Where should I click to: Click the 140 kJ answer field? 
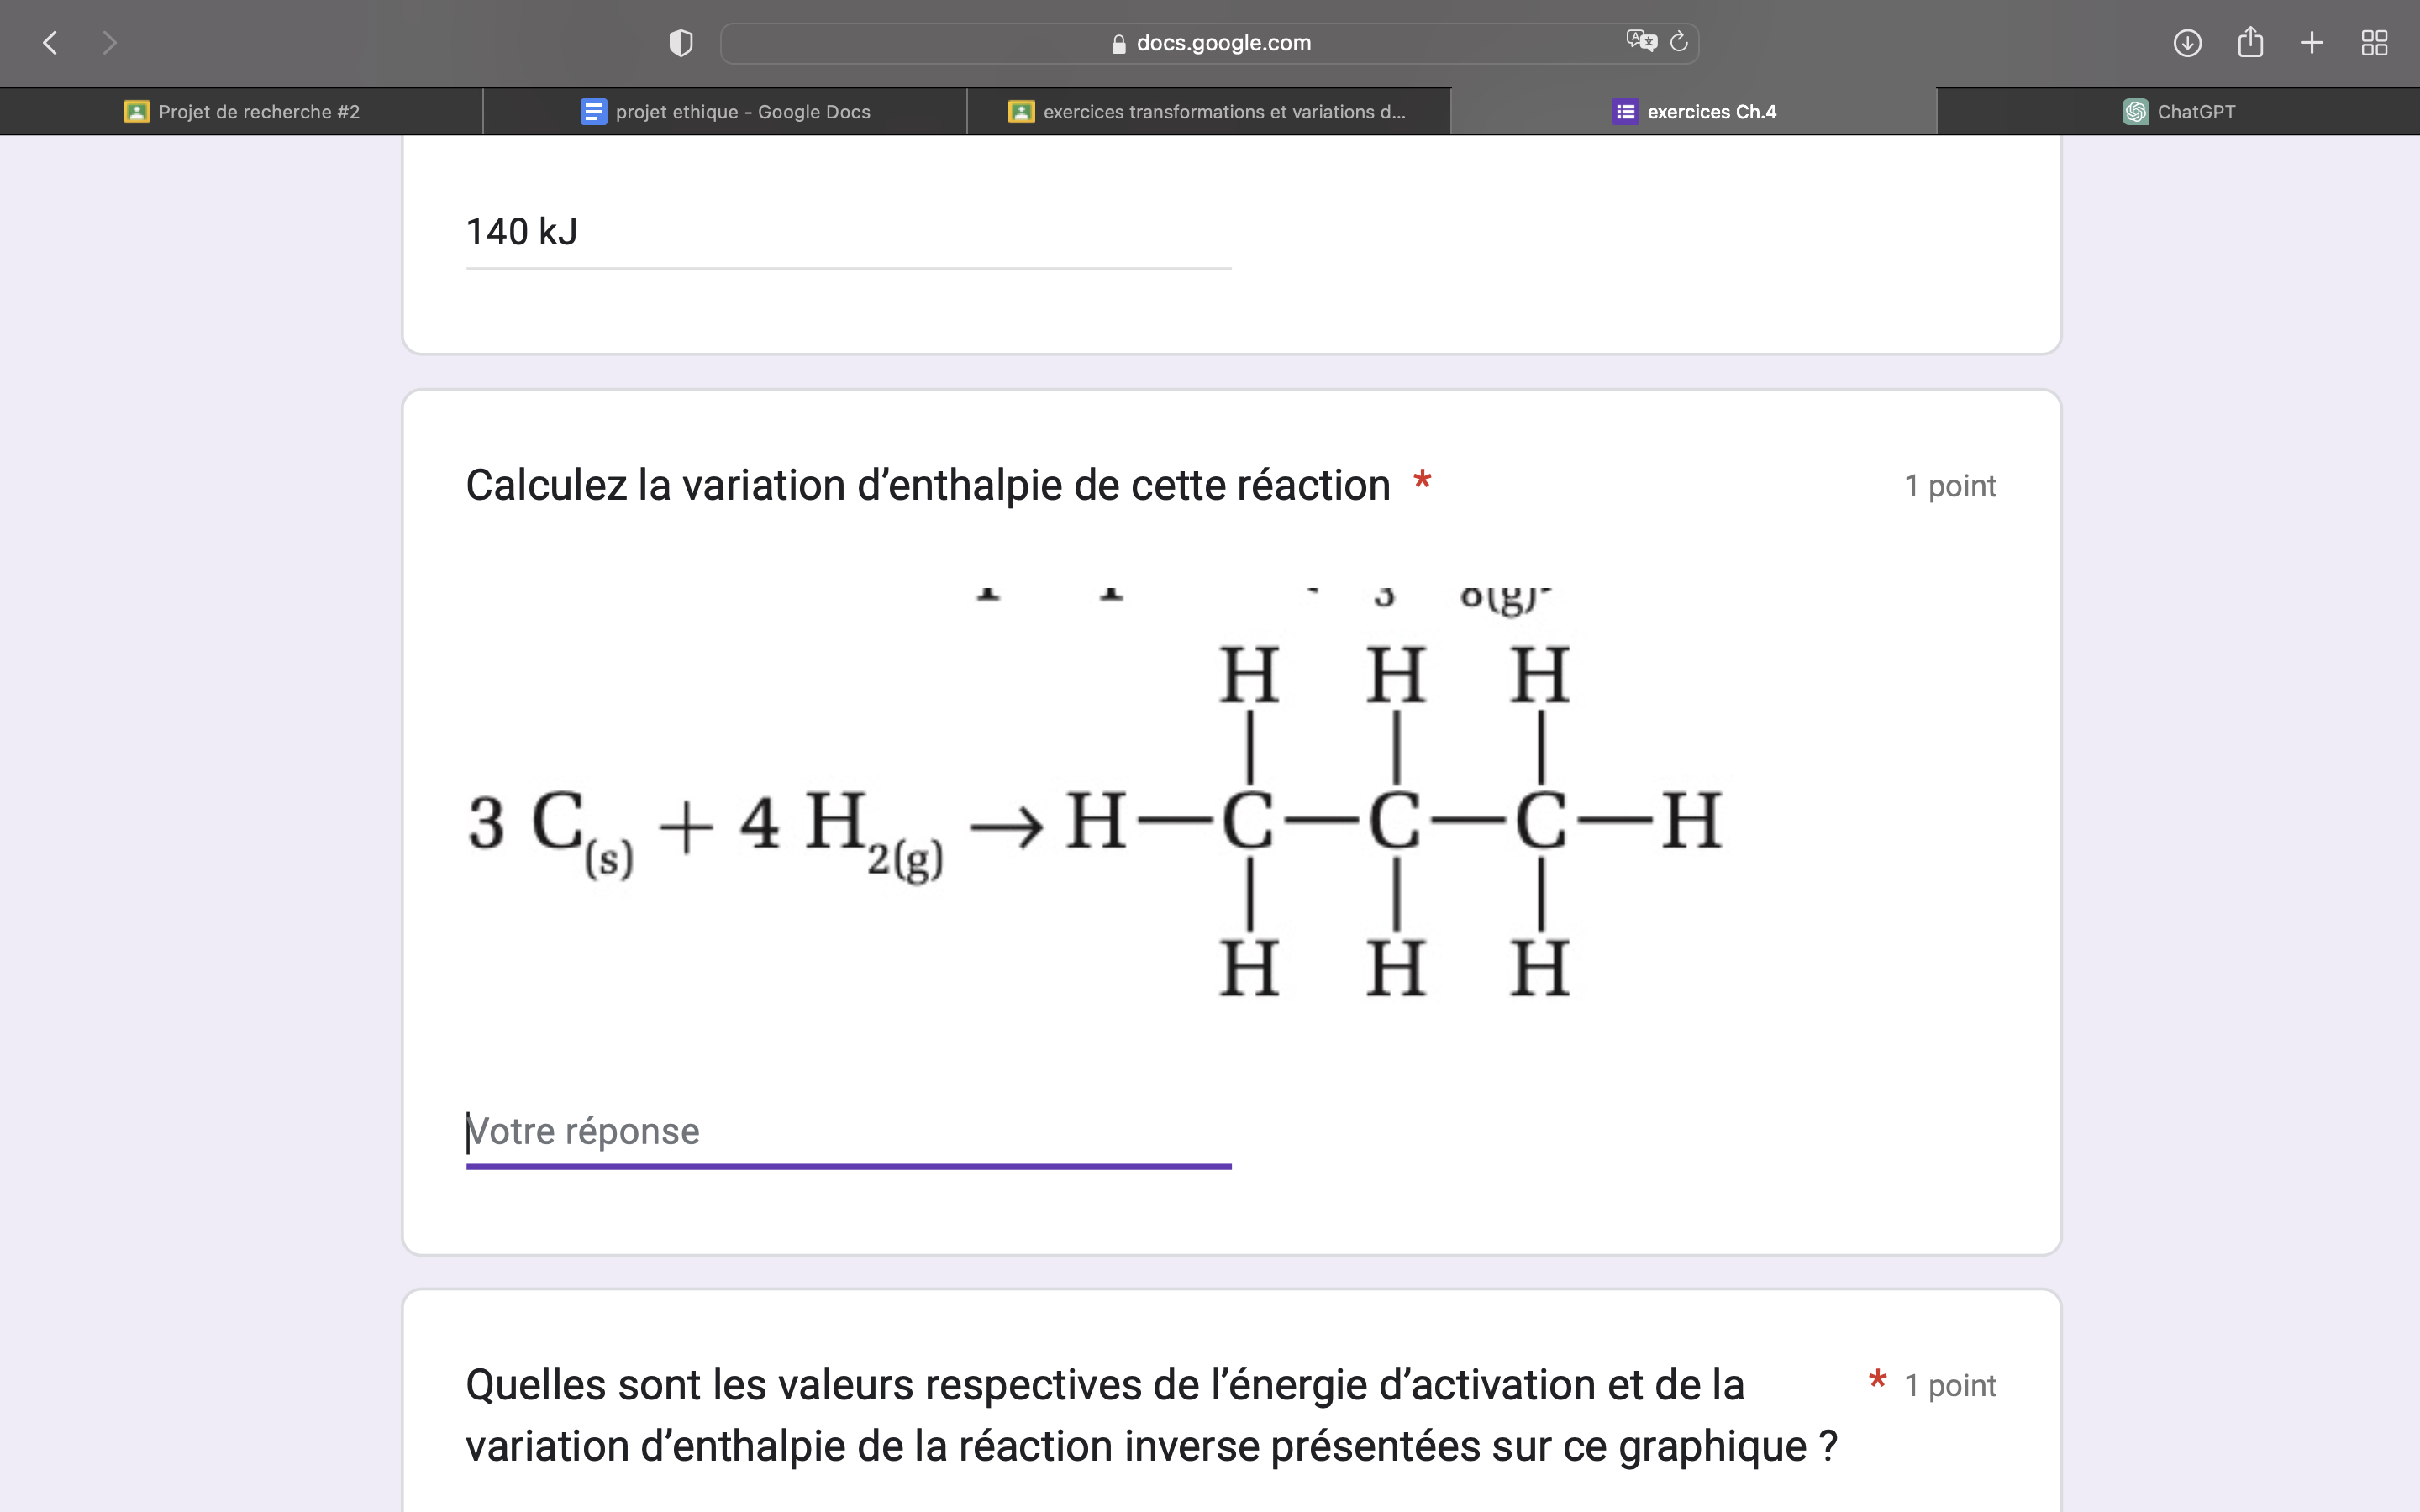click(848, 232)
